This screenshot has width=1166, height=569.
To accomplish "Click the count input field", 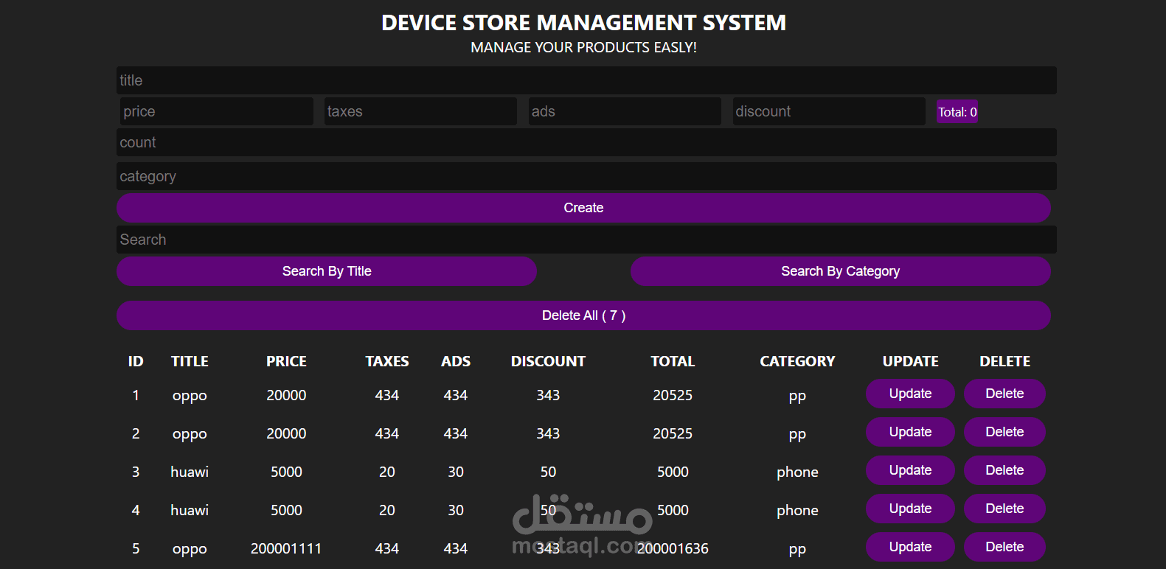I will 586,142.
